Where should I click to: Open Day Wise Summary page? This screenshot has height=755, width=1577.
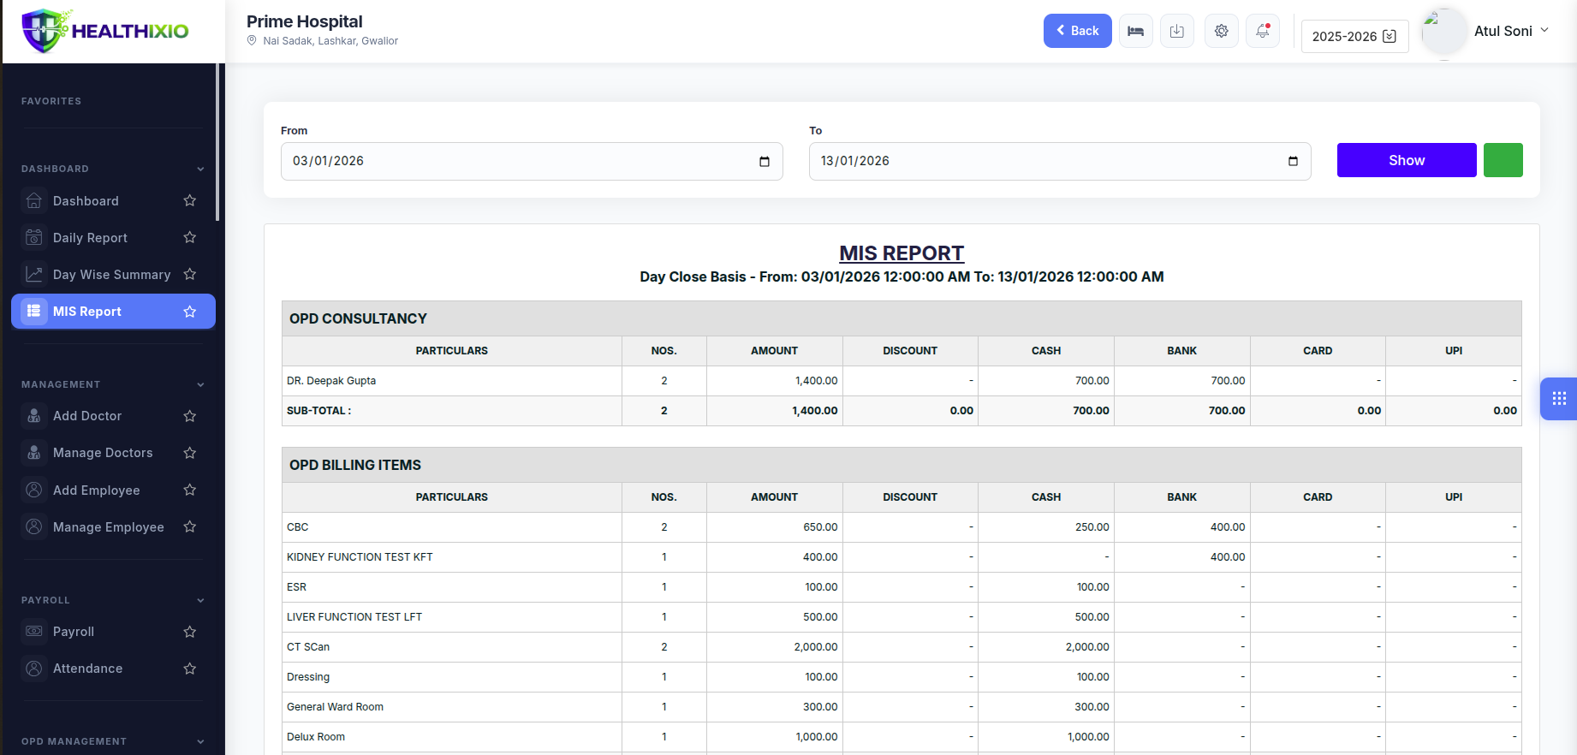point(112,275)
